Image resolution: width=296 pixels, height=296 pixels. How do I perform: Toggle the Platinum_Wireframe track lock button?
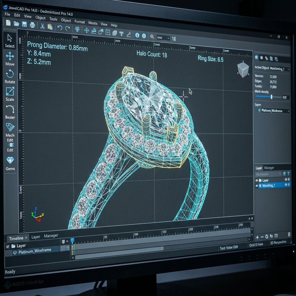click(67, 248)
